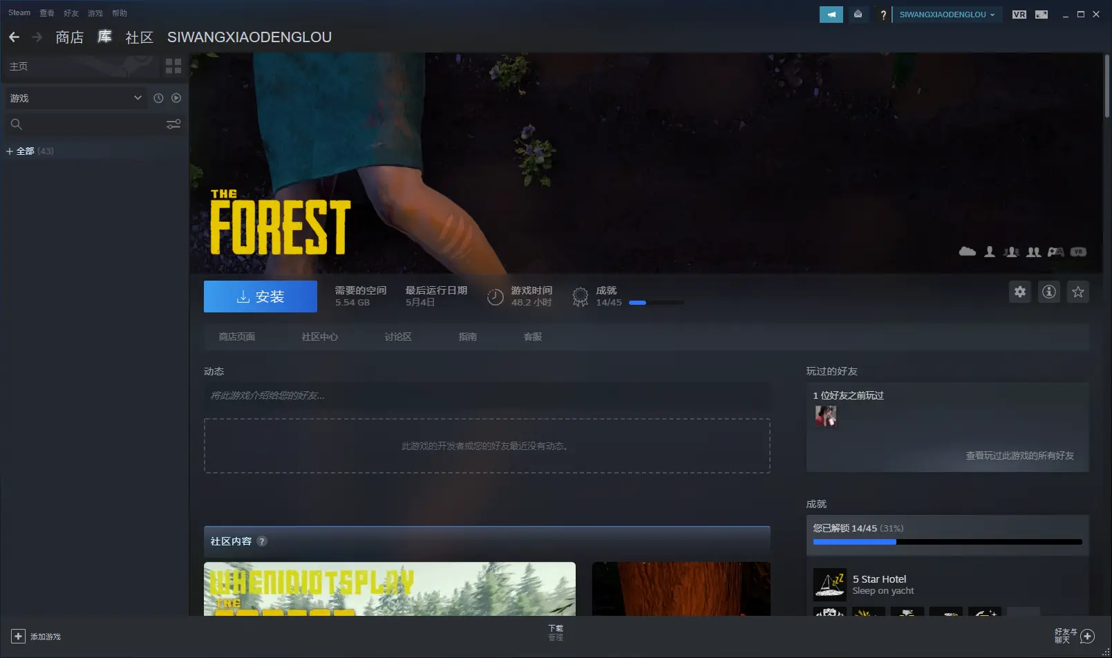Open the friend avatar who played

click(x=826, y=416)
